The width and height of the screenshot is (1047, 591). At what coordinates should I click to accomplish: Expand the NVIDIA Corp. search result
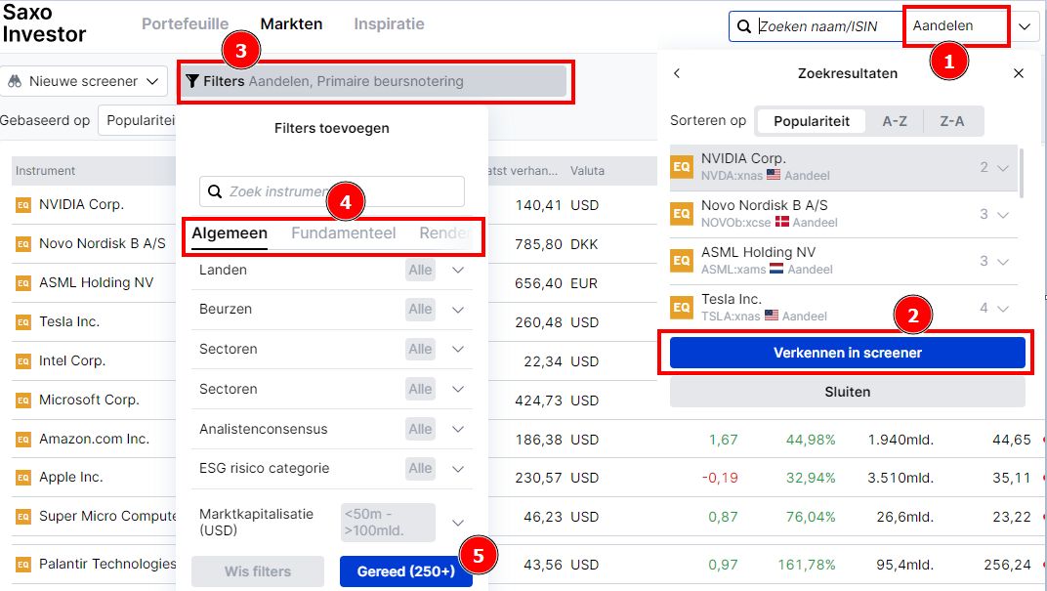coord(1003,168)
